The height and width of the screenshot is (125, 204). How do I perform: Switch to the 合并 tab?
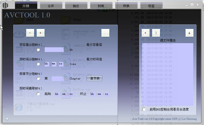tap(51, 6)
